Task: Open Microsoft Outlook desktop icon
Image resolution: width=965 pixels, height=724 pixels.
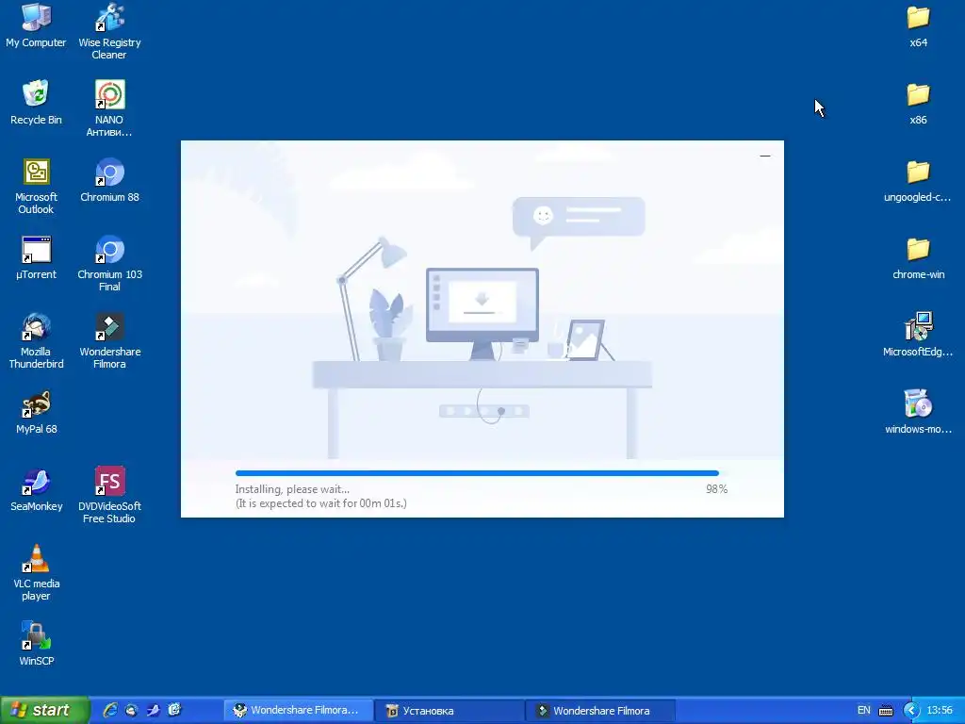Action: pos(36,186)
